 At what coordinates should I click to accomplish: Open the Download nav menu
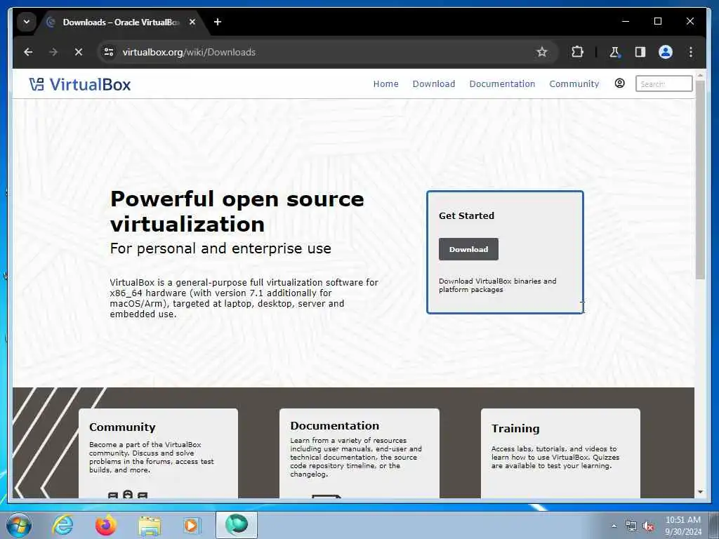434,84
